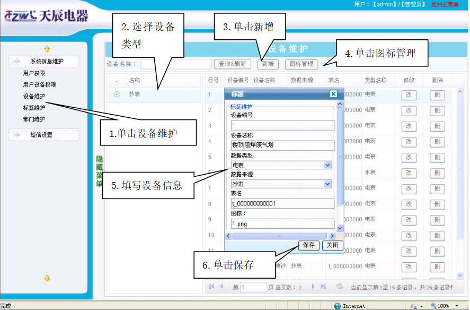The height and width of the screenshot is (310, 470).
Task: Click the last page navigation icon
Action: (323, 286)
